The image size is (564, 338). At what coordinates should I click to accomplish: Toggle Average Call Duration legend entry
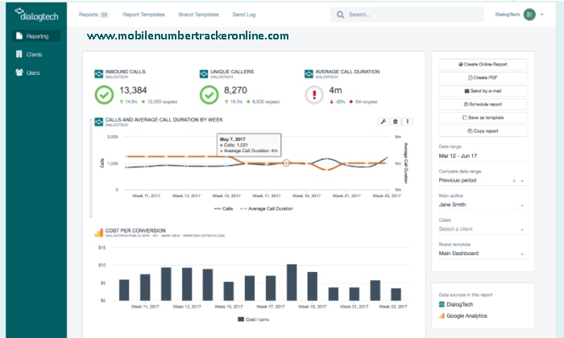(267, 208)
